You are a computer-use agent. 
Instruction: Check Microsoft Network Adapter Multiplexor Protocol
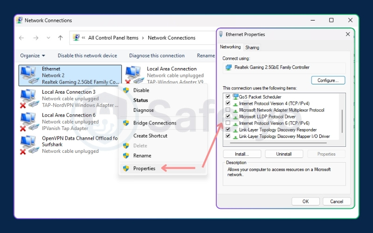point(228,110)
